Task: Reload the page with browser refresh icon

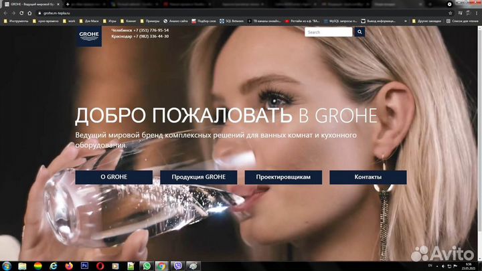Action: (21, 13)
